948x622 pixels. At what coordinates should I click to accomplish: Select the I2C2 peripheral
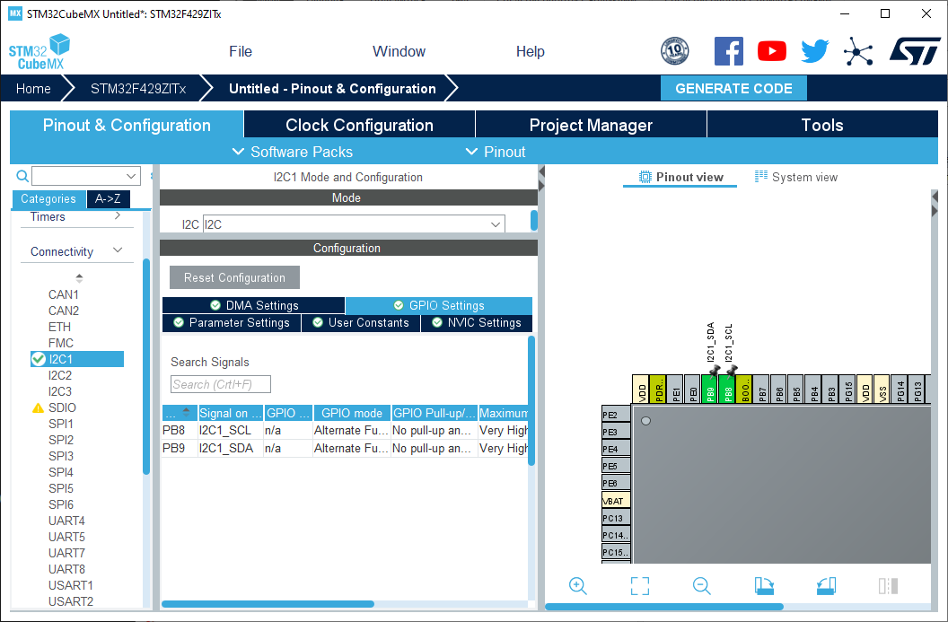[60, 375]
